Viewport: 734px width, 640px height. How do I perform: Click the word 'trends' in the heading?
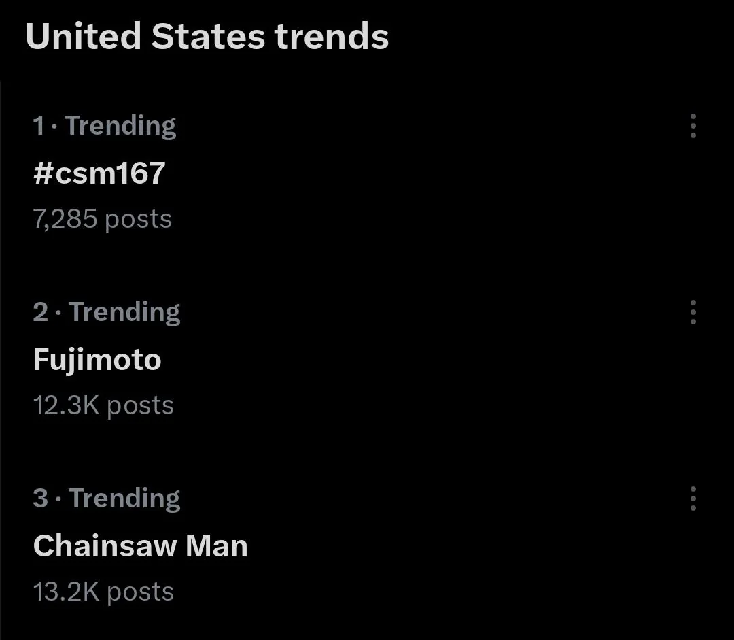[332, 37]
